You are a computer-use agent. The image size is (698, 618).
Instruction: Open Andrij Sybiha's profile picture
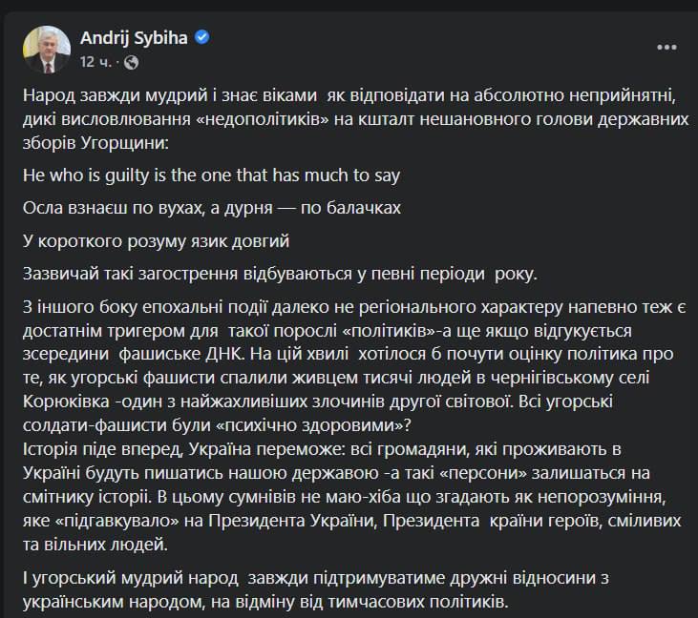point(44,49)
